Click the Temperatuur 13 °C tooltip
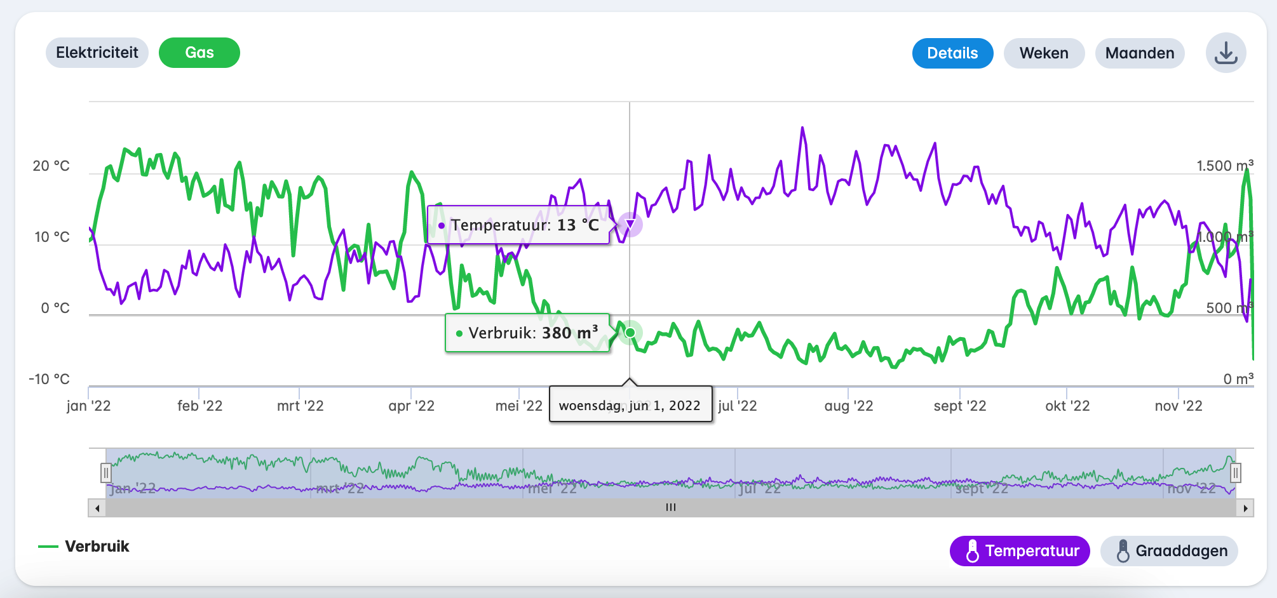This screenshot has width=1277, height=598. [518, 225]
